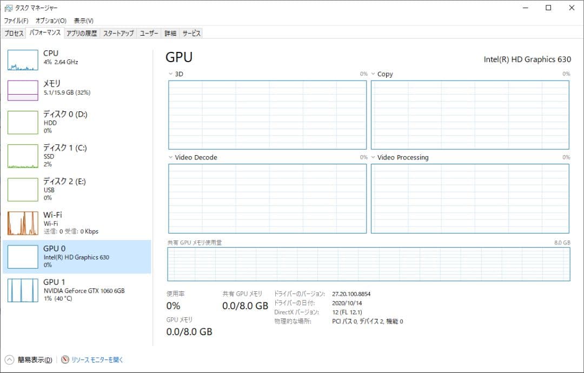Switch to the スタートアップ tab
This screenshot has width=584, height=373.
118,34
